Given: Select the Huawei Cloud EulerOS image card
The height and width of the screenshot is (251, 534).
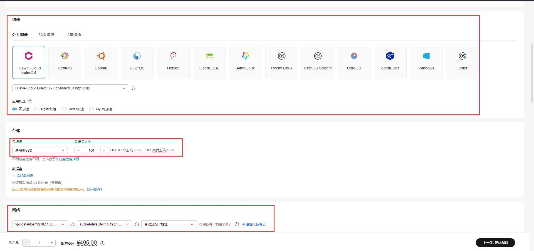Looking at the screenshot, I should 29,62.
